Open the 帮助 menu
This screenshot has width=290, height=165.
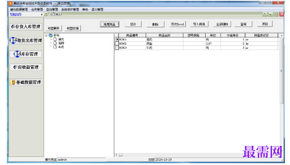tap(85, 9)
